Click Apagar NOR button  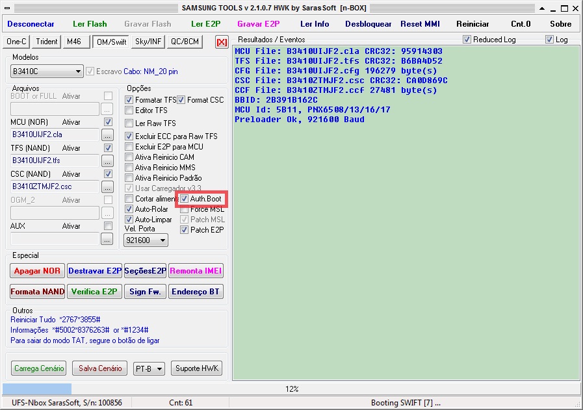[x=37, y=271]
